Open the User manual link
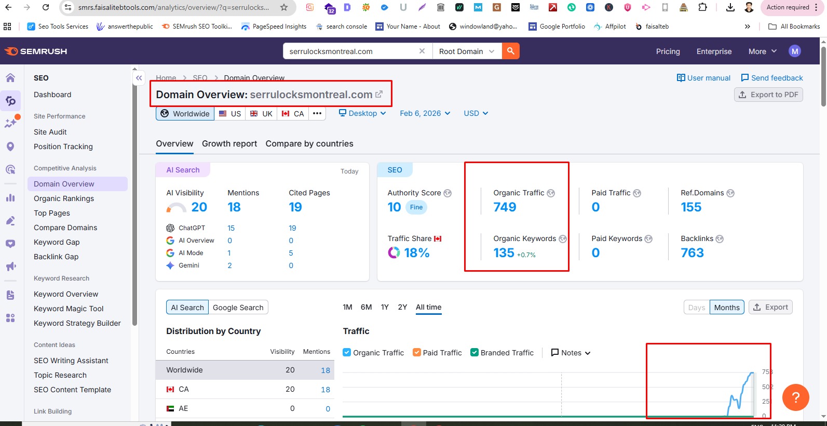Image resolution: width=827 pixels, height=426 pixels. pos(703,78)
